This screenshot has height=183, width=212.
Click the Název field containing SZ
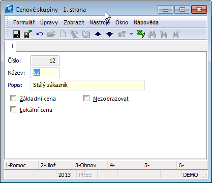[x=45, y=73]
